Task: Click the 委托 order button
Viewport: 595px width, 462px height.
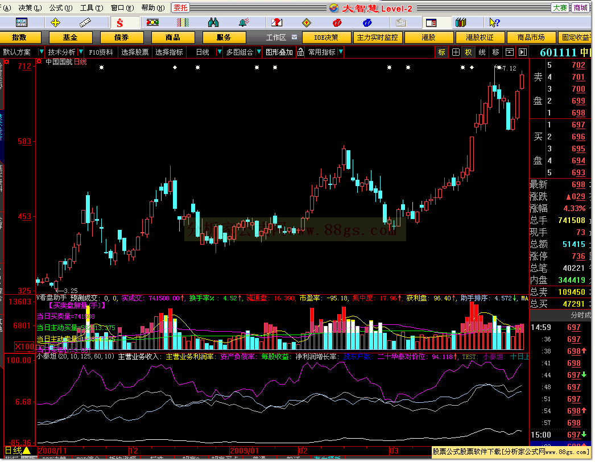Action: (x=181, y=7)
